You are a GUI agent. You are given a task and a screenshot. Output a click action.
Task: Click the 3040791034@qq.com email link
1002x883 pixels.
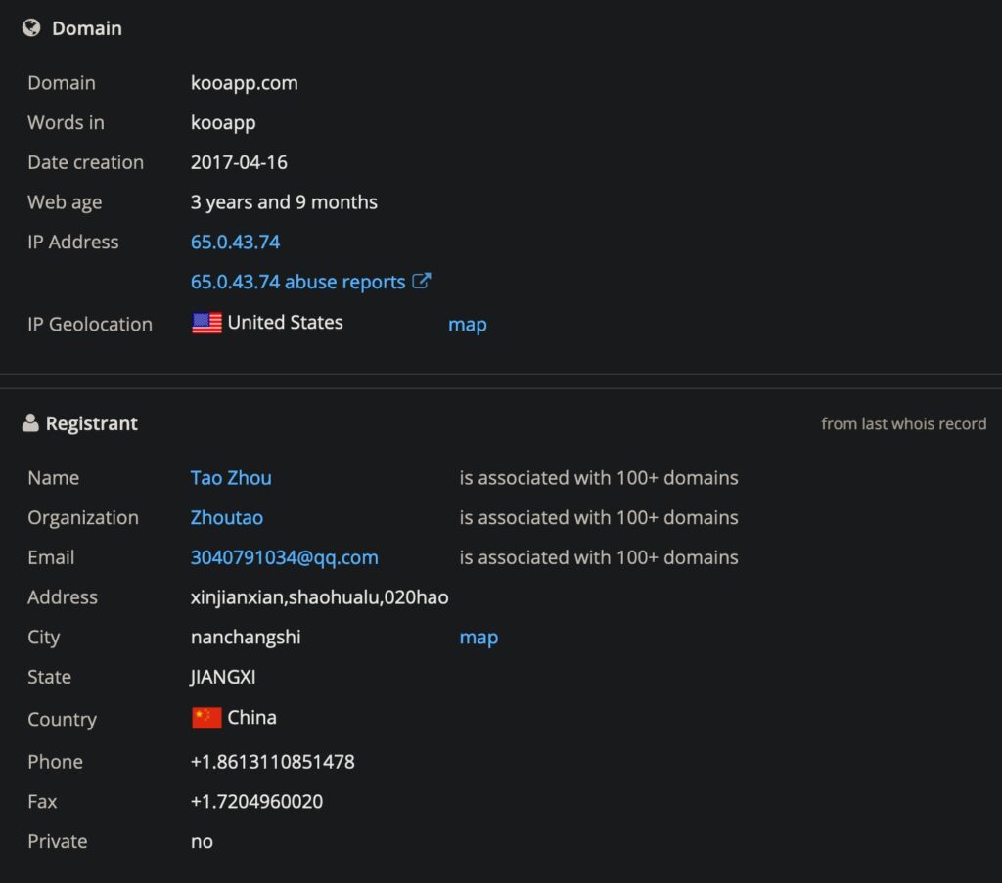point(285,557)
